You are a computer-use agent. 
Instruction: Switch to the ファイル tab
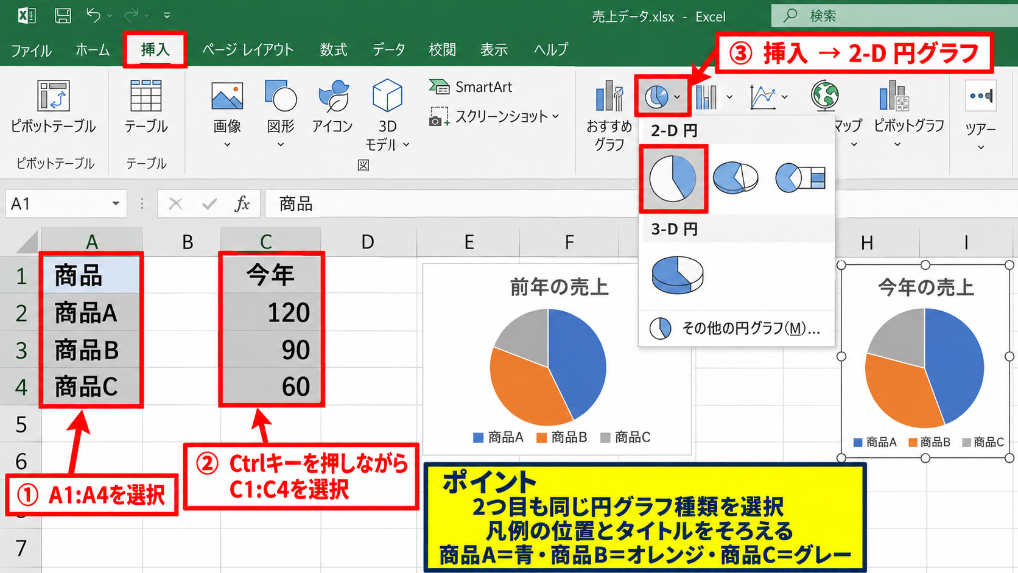31,50
